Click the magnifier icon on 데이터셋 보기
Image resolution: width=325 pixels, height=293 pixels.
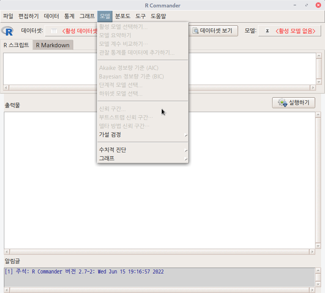pos(195,31)
